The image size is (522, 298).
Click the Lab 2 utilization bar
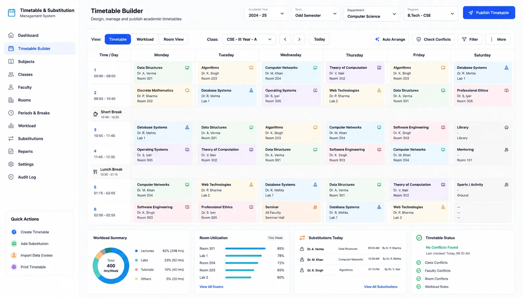[238, 278]
